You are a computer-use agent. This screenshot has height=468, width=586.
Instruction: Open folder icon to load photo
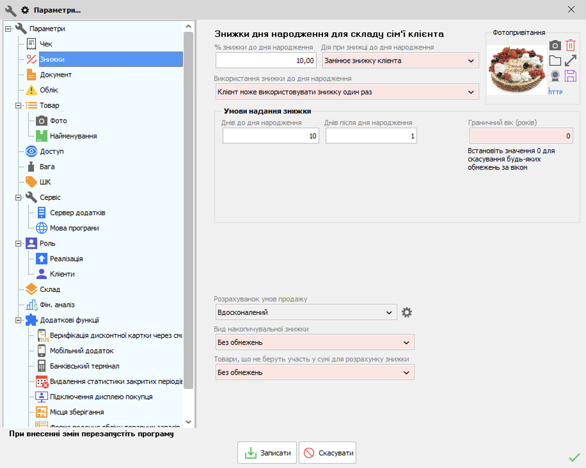(555, 60)
